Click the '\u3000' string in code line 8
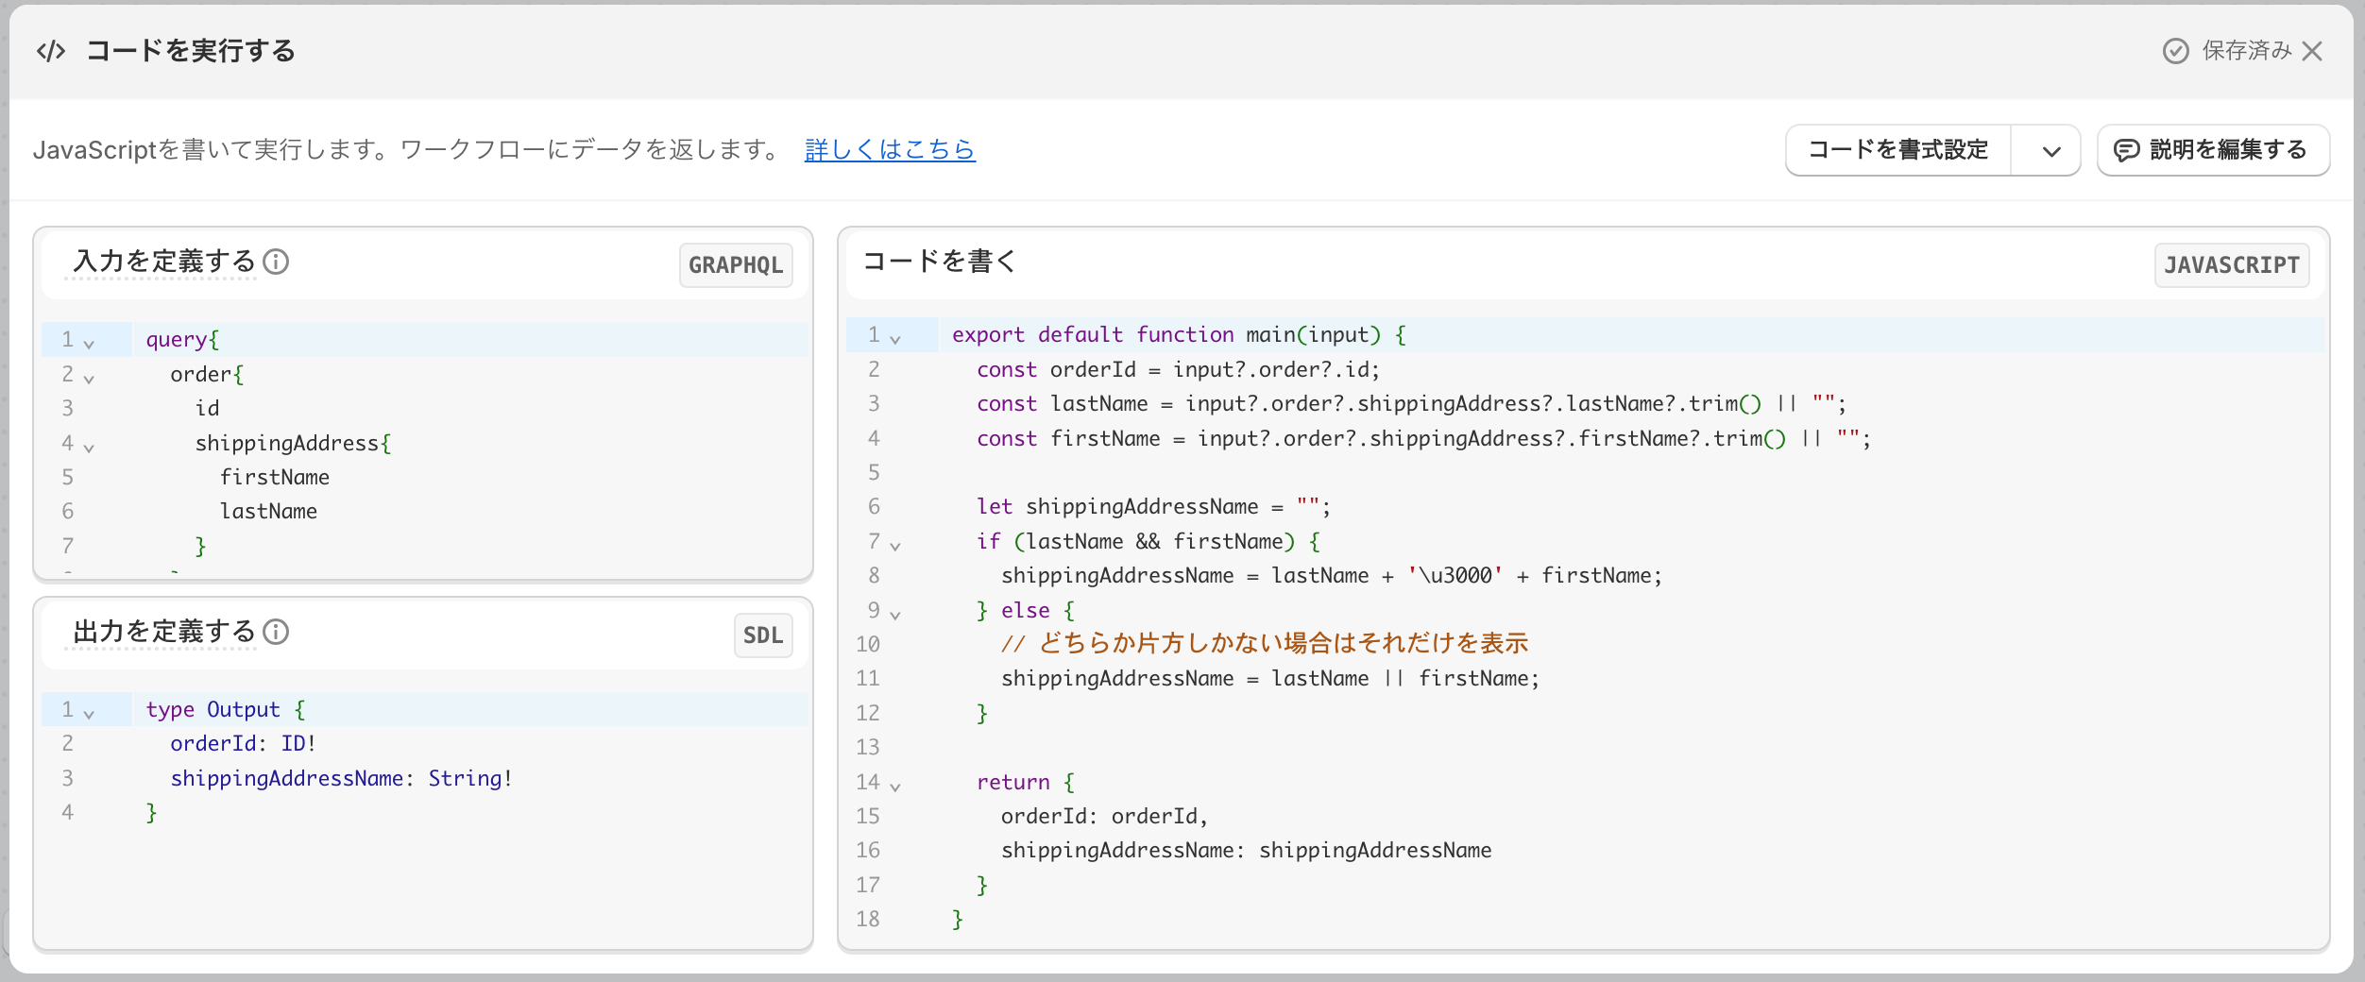 1455,575
